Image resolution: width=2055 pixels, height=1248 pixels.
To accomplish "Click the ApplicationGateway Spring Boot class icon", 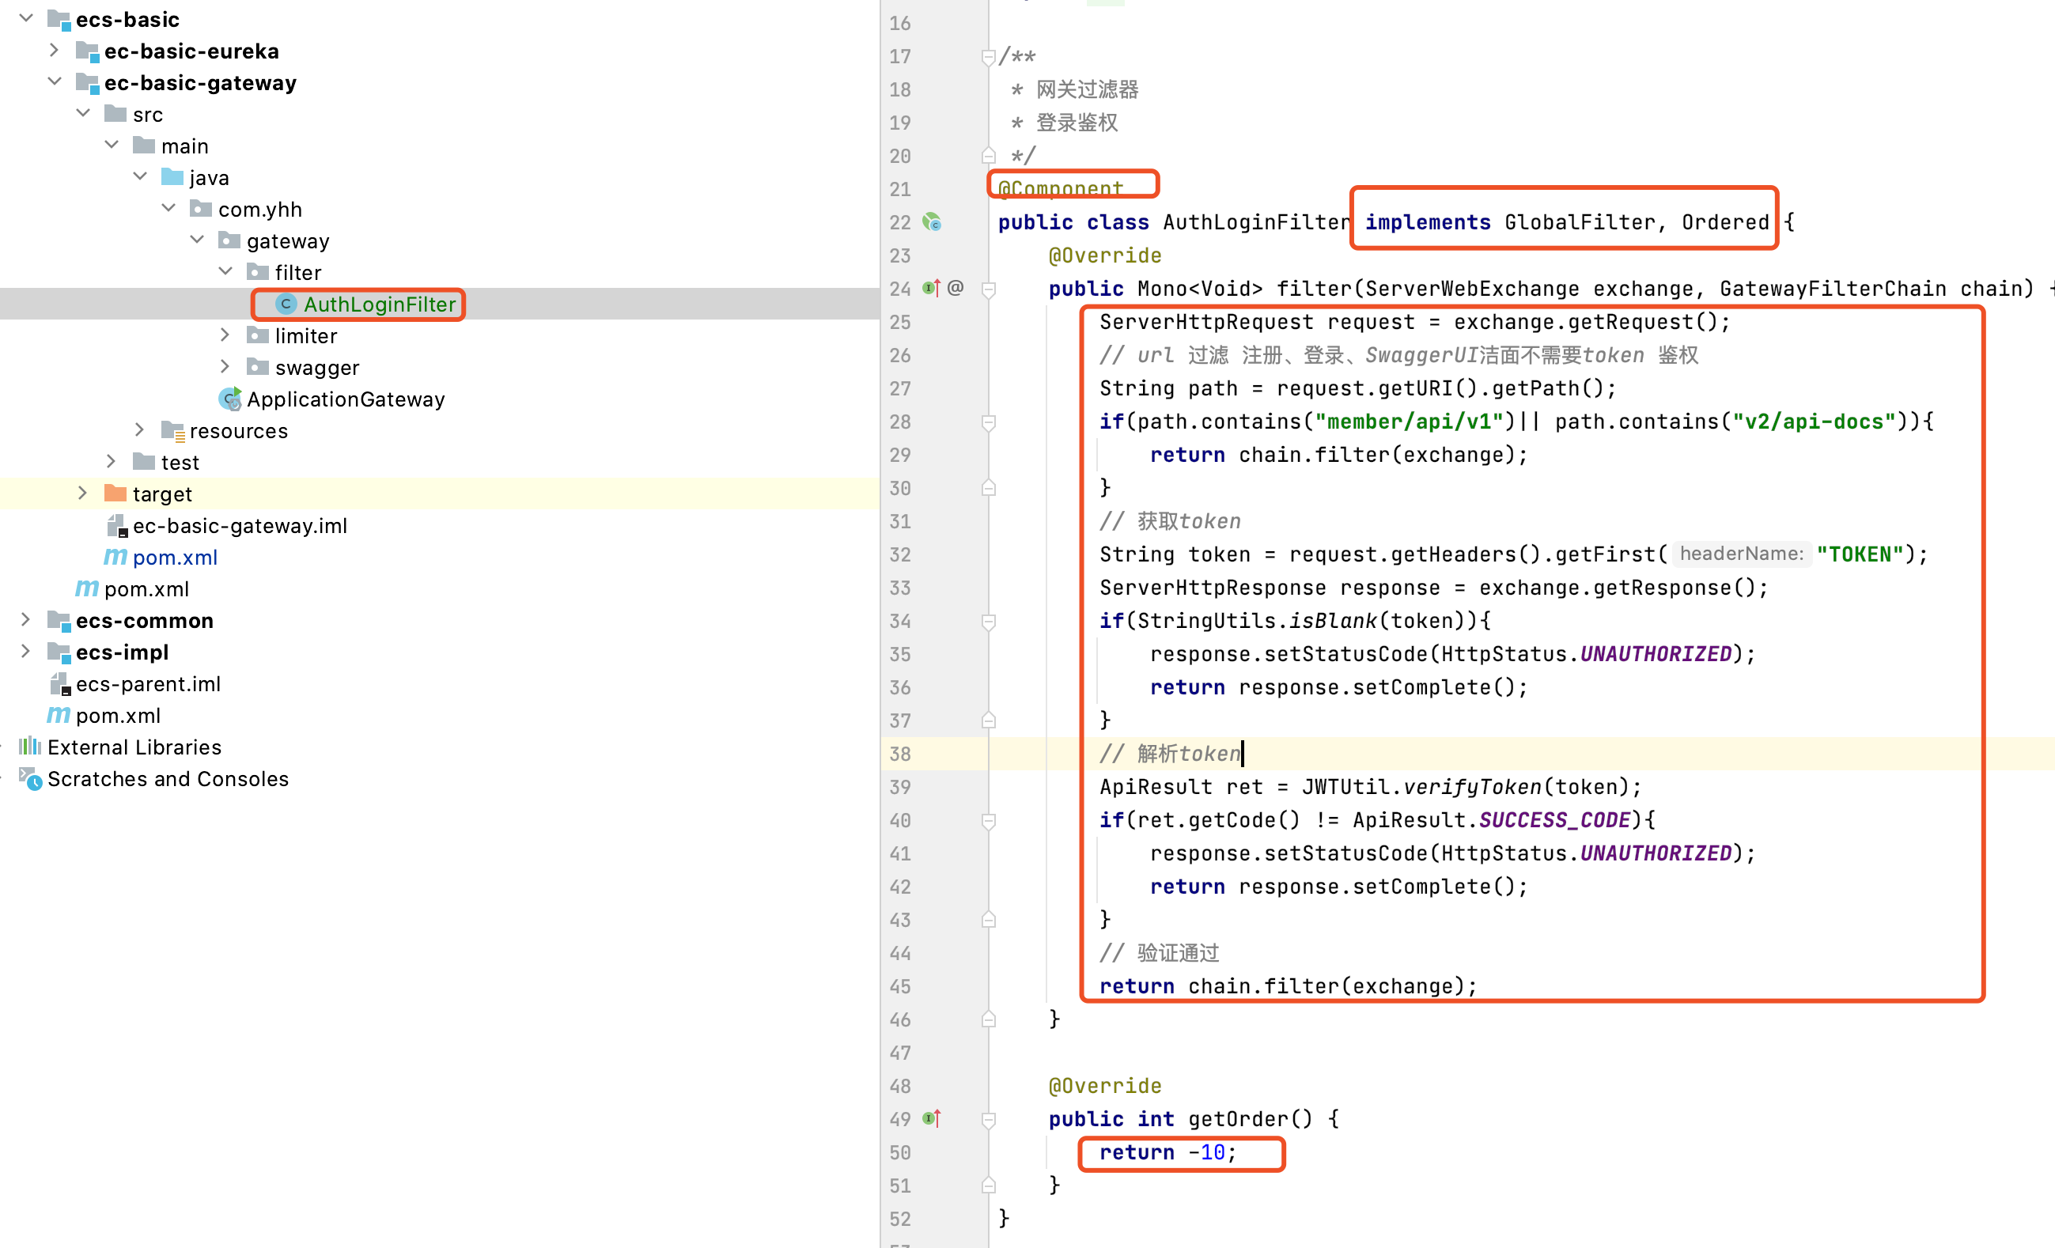I will [230, 399].
